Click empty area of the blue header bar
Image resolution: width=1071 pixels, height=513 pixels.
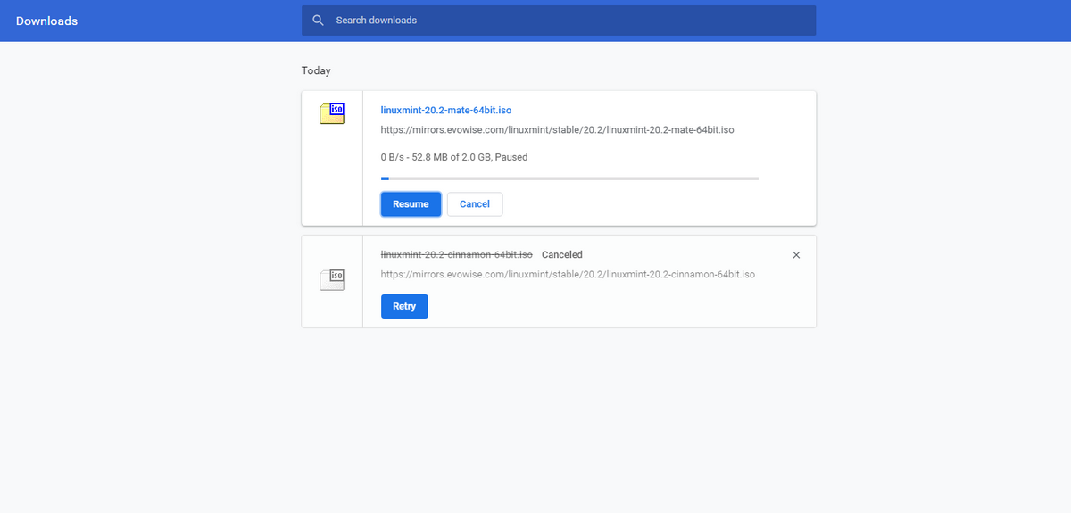[x=937, y=21]
